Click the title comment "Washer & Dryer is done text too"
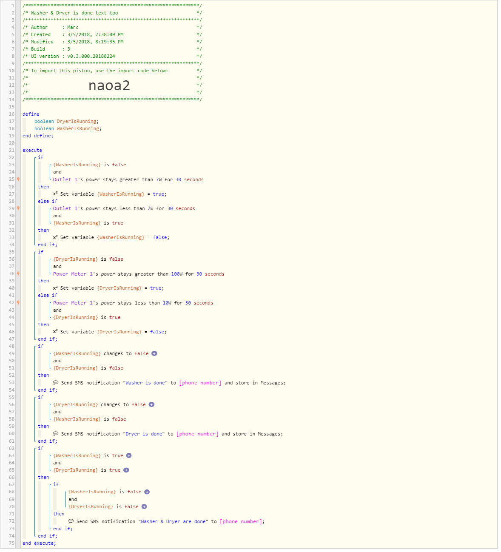The height and width of the screenshot is (552, 501). click(74, 13)
